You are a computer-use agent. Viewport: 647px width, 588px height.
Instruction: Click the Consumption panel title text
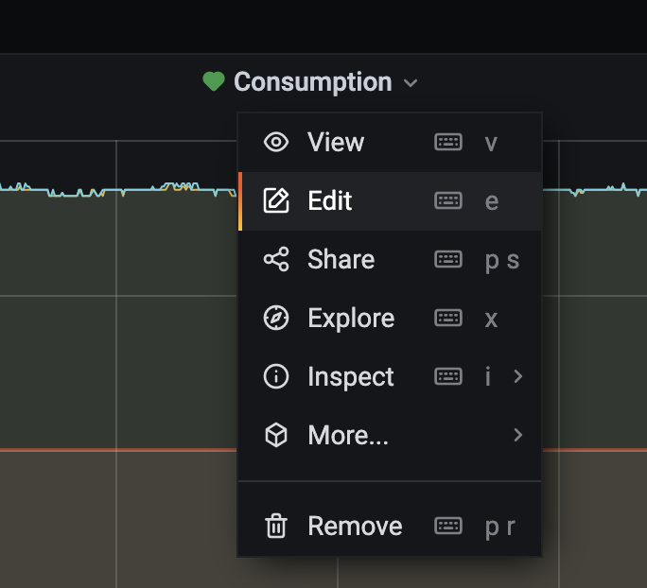coord(312,82)
